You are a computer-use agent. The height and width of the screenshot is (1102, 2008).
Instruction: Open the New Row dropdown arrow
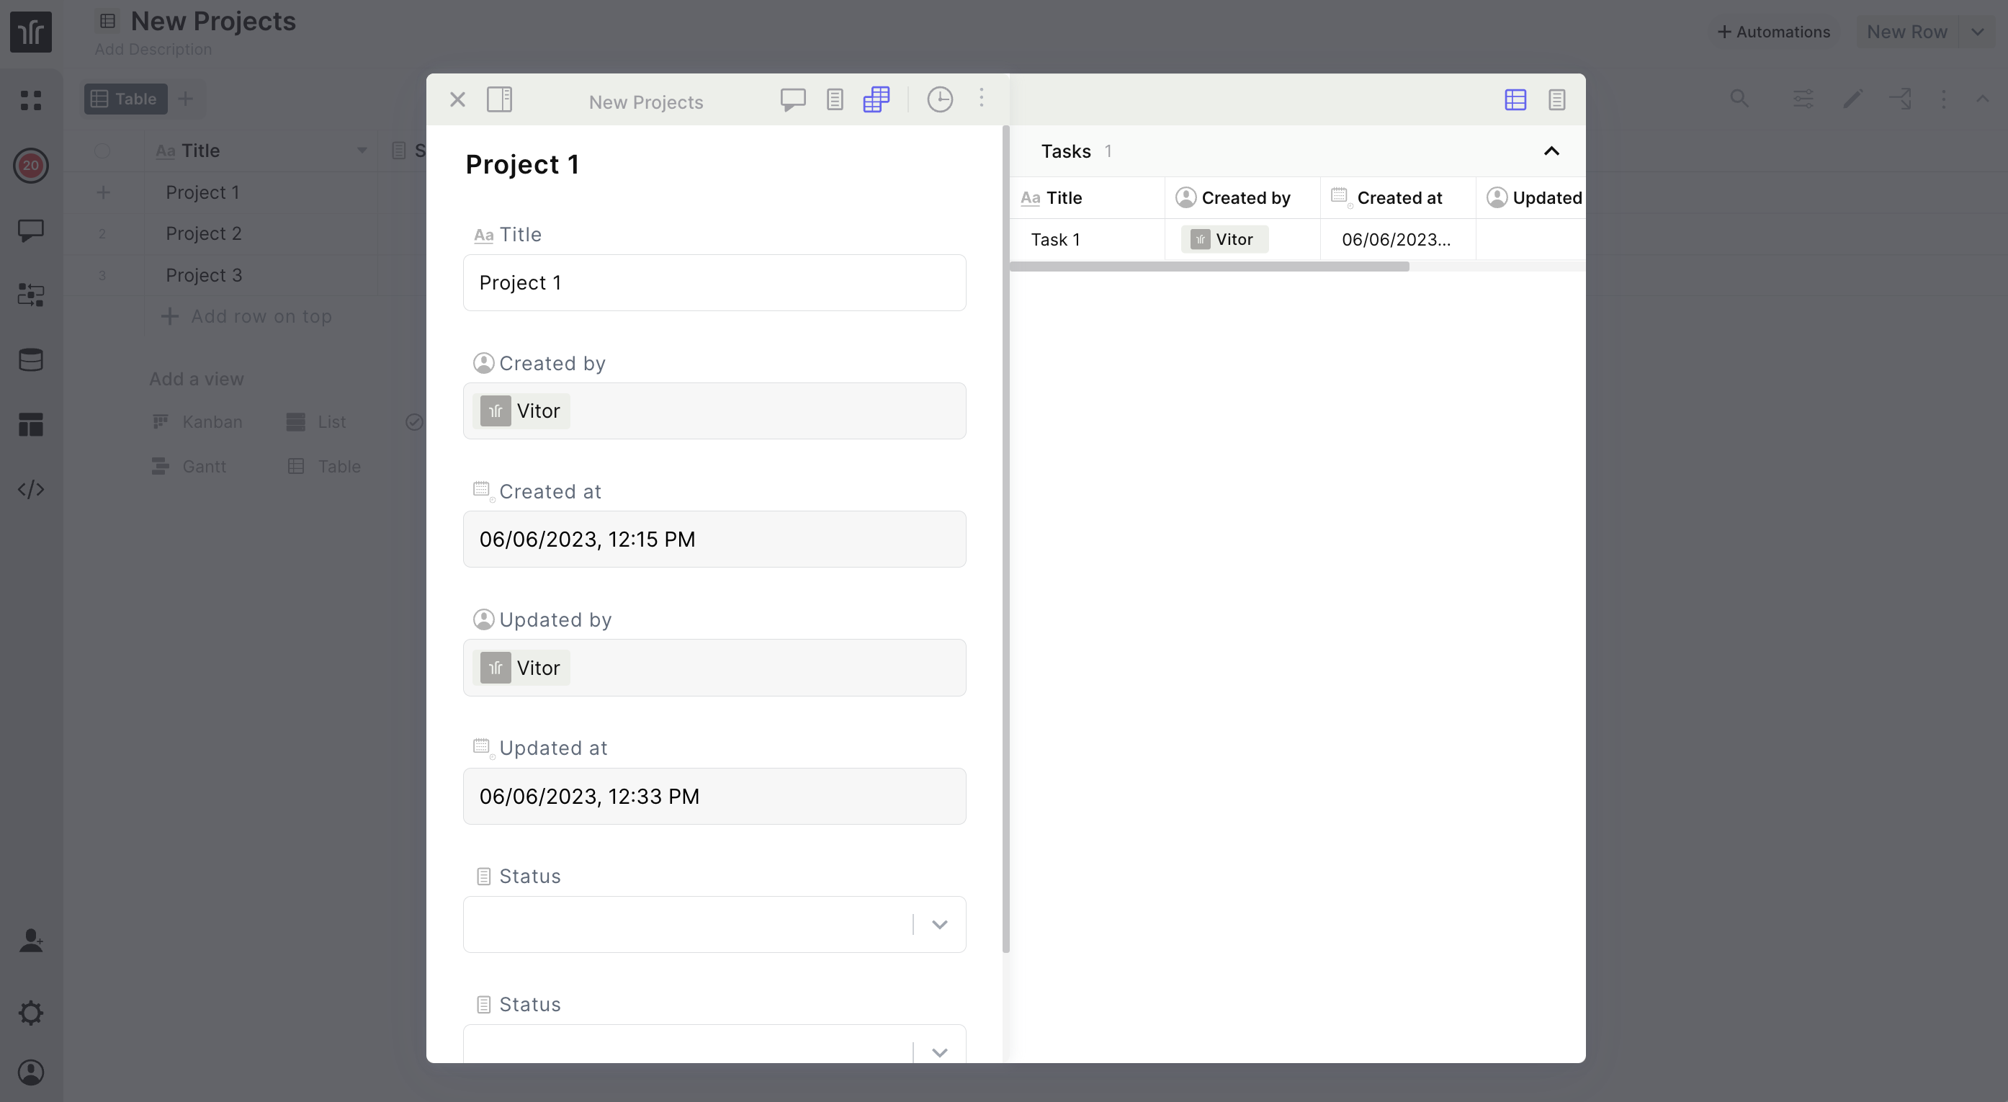click(x=1978, y=32)
